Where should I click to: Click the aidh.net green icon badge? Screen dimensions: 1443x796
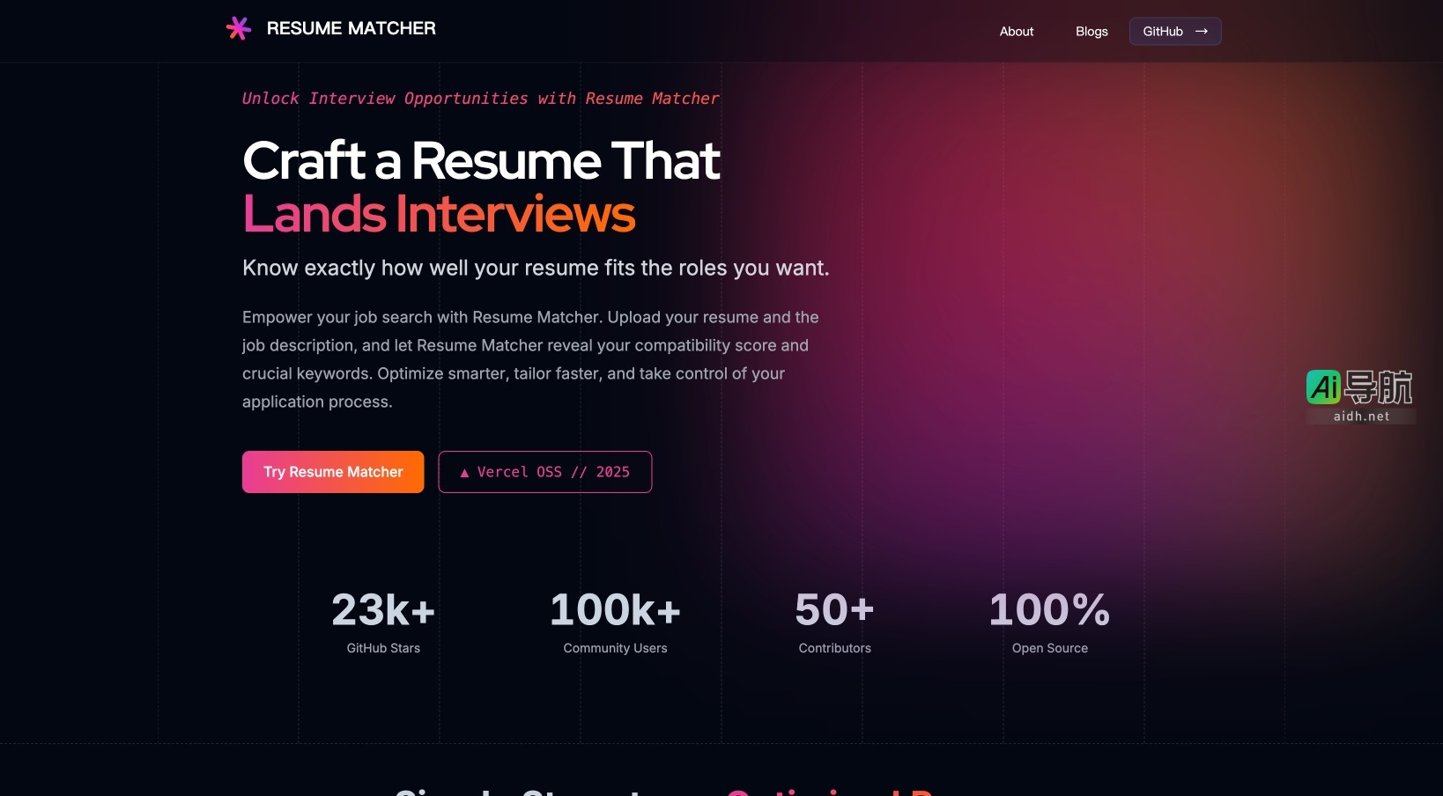pyautogui.click(x=1323, y=388)
